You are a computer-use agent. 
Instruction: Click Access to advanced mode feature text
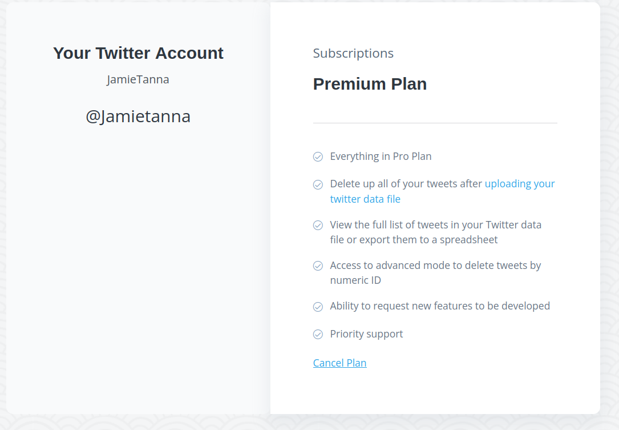point(435,273)
